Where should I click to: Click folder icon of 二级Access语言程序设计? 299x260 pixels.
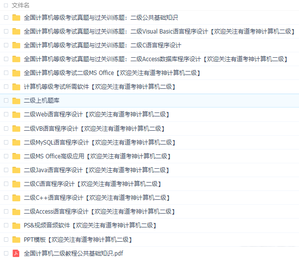click(x=16, y=211)
